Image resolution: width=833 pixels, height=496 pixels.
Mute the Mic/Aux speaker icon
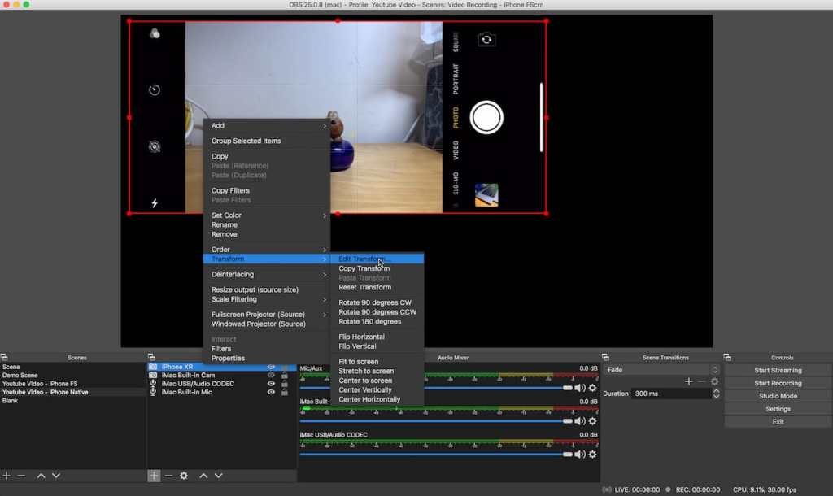579,388
